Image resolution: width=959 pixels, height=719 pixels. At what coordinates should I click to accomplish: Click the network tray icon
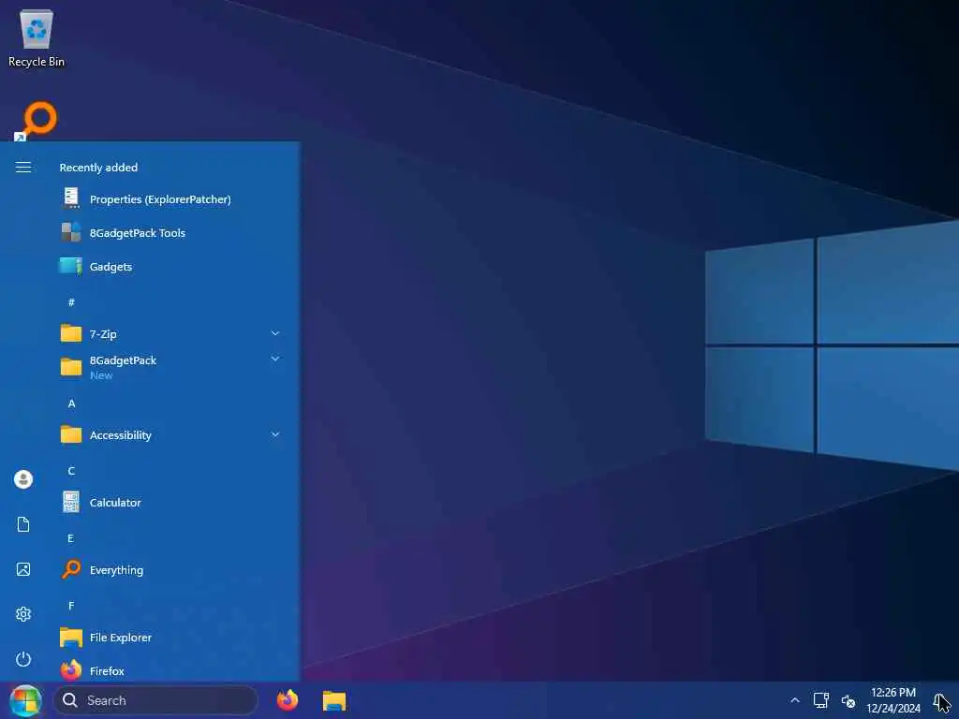tap(820, 700)
